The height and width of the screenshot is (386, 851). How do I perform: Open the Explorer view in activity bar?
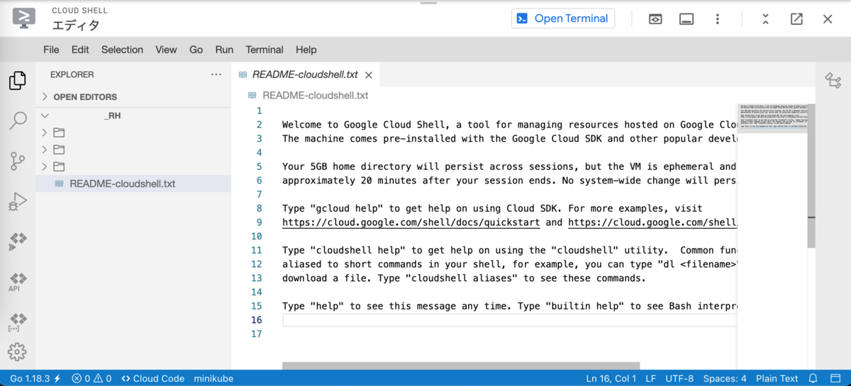pos(18,81)
